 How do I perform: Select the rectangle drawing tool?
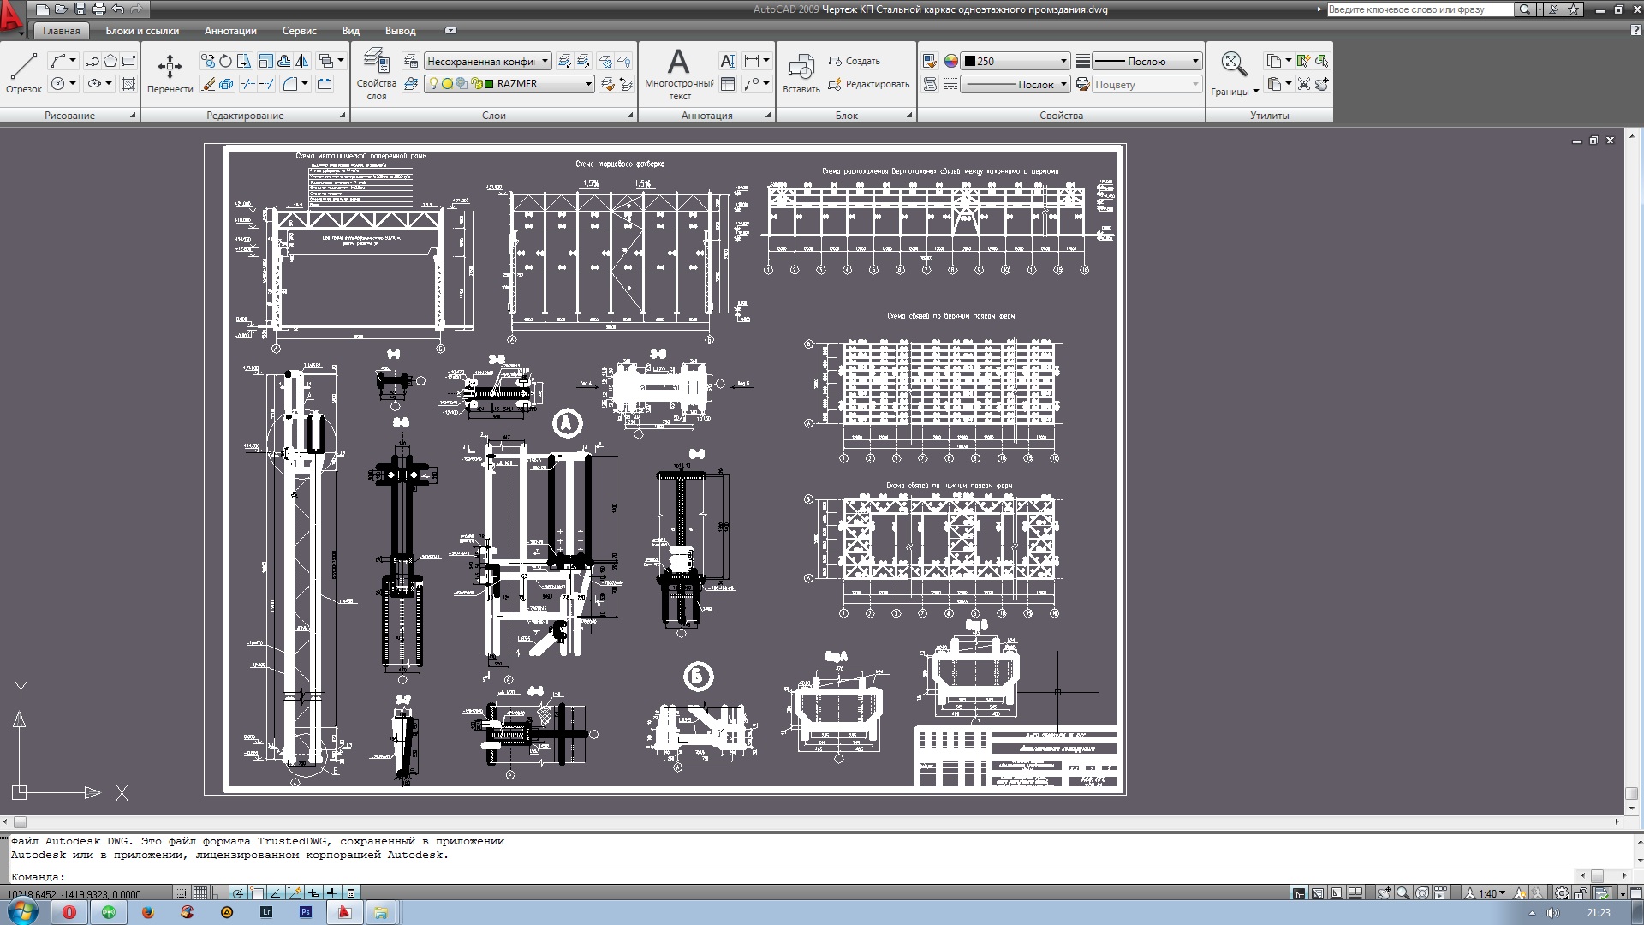(128, 61)
